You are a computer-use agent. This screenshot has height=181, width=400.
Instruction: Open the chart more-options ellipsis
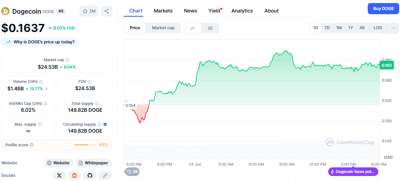pyautogui.click(x=393, y=28)
